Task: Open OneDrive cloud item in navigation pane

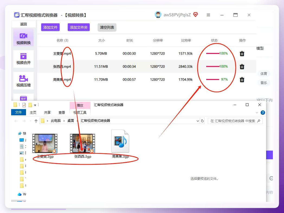Action: [20, 194]
